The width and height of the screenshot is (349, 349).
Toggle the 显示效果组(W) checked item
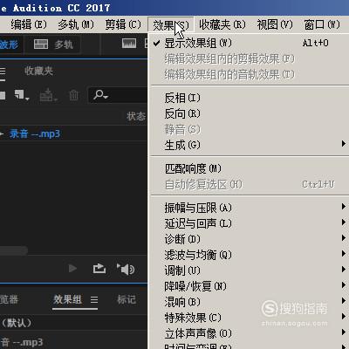point(249,43)
